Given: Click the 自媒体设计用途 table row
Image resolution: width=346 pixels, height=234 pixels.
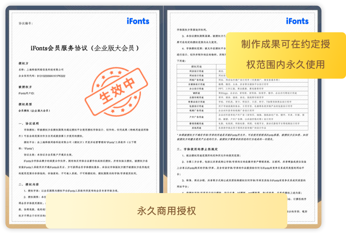Looking at the screenshot, I should (x=242, y=84).
